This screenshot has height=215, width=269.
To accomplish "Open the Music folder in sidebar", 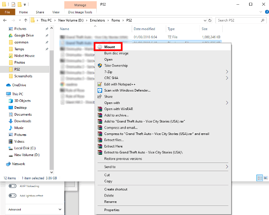I will click(x=19, y=128).
